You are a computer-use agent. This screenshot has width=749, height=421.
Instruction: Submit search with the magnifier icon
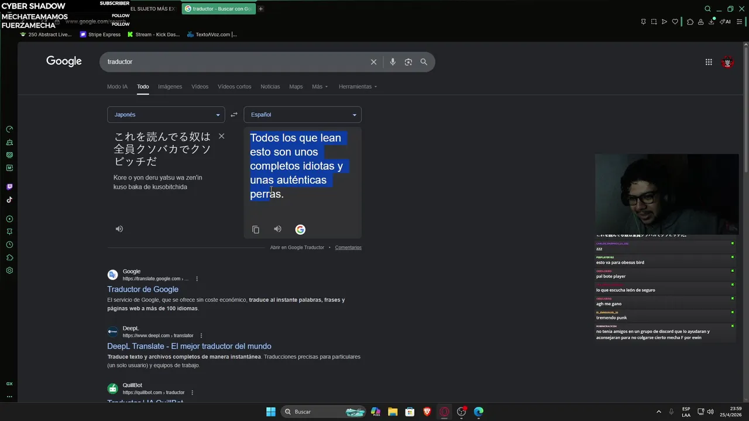click(424, 62)
